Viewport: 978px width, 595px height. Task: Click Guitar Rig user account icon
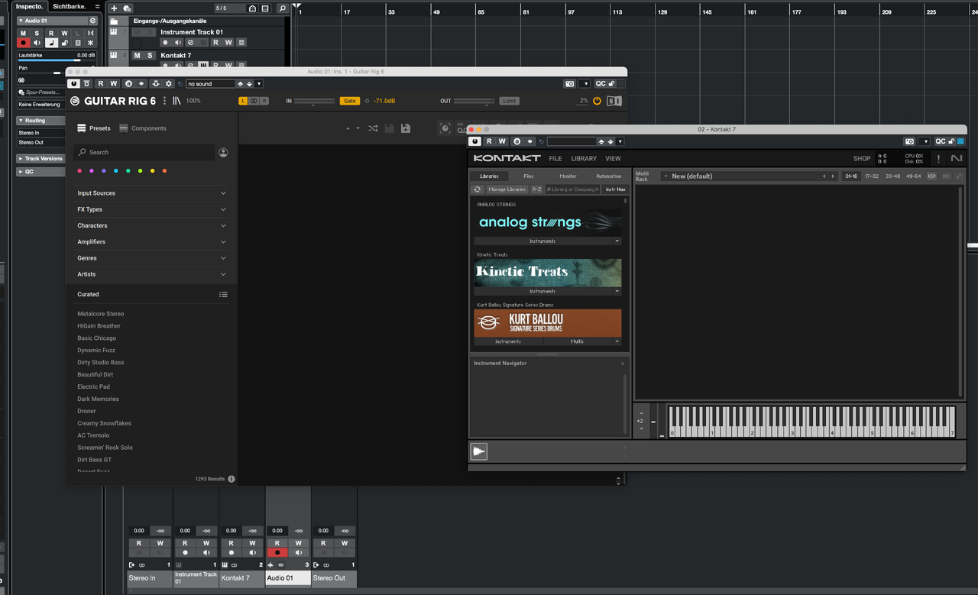tap(223, 152)
